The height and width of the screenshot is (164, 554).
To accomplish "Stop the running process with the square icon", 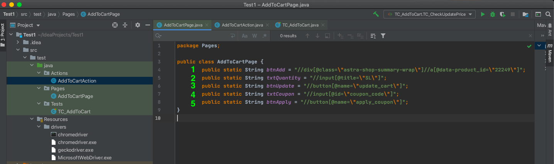I will [x=513, y=14].
